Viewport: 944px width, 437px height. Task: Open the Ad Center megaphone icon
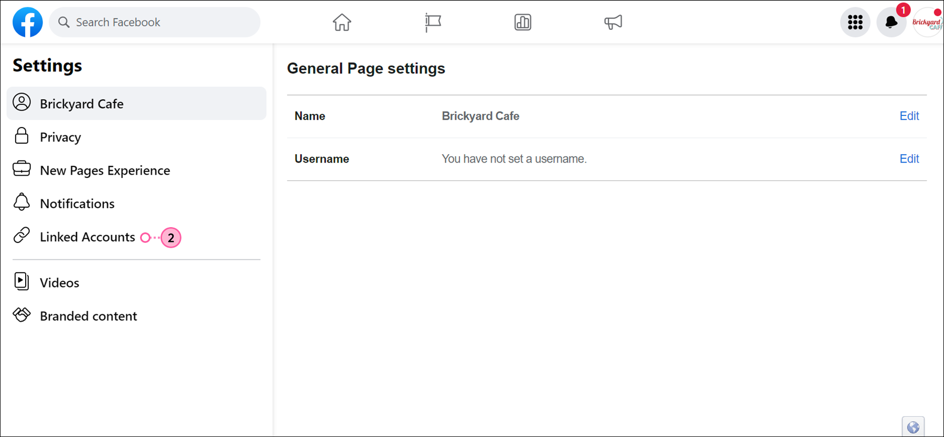[613, 22]
